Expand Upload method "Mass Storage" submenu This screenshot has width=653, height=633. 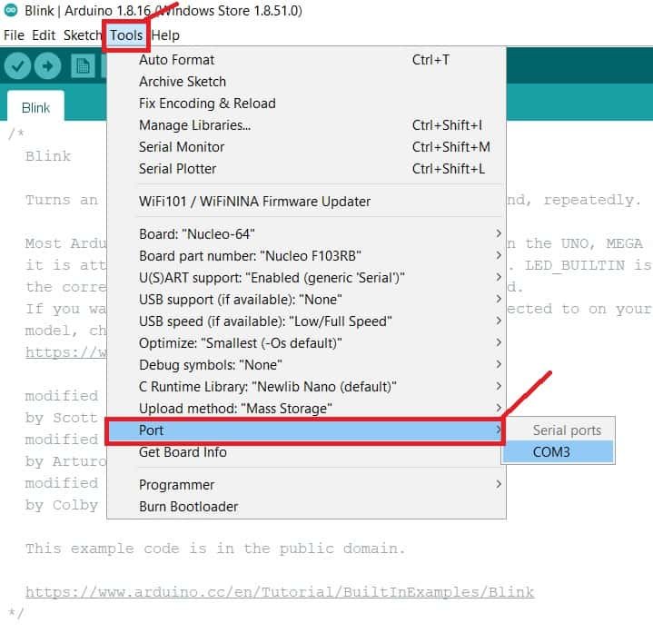coord(306,409)
